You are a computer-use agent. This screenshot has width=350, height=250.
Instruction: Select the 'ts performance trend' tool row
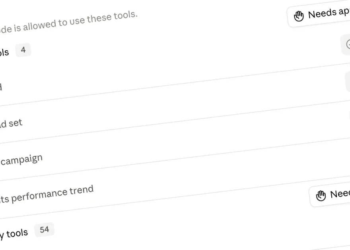(175, 196)
